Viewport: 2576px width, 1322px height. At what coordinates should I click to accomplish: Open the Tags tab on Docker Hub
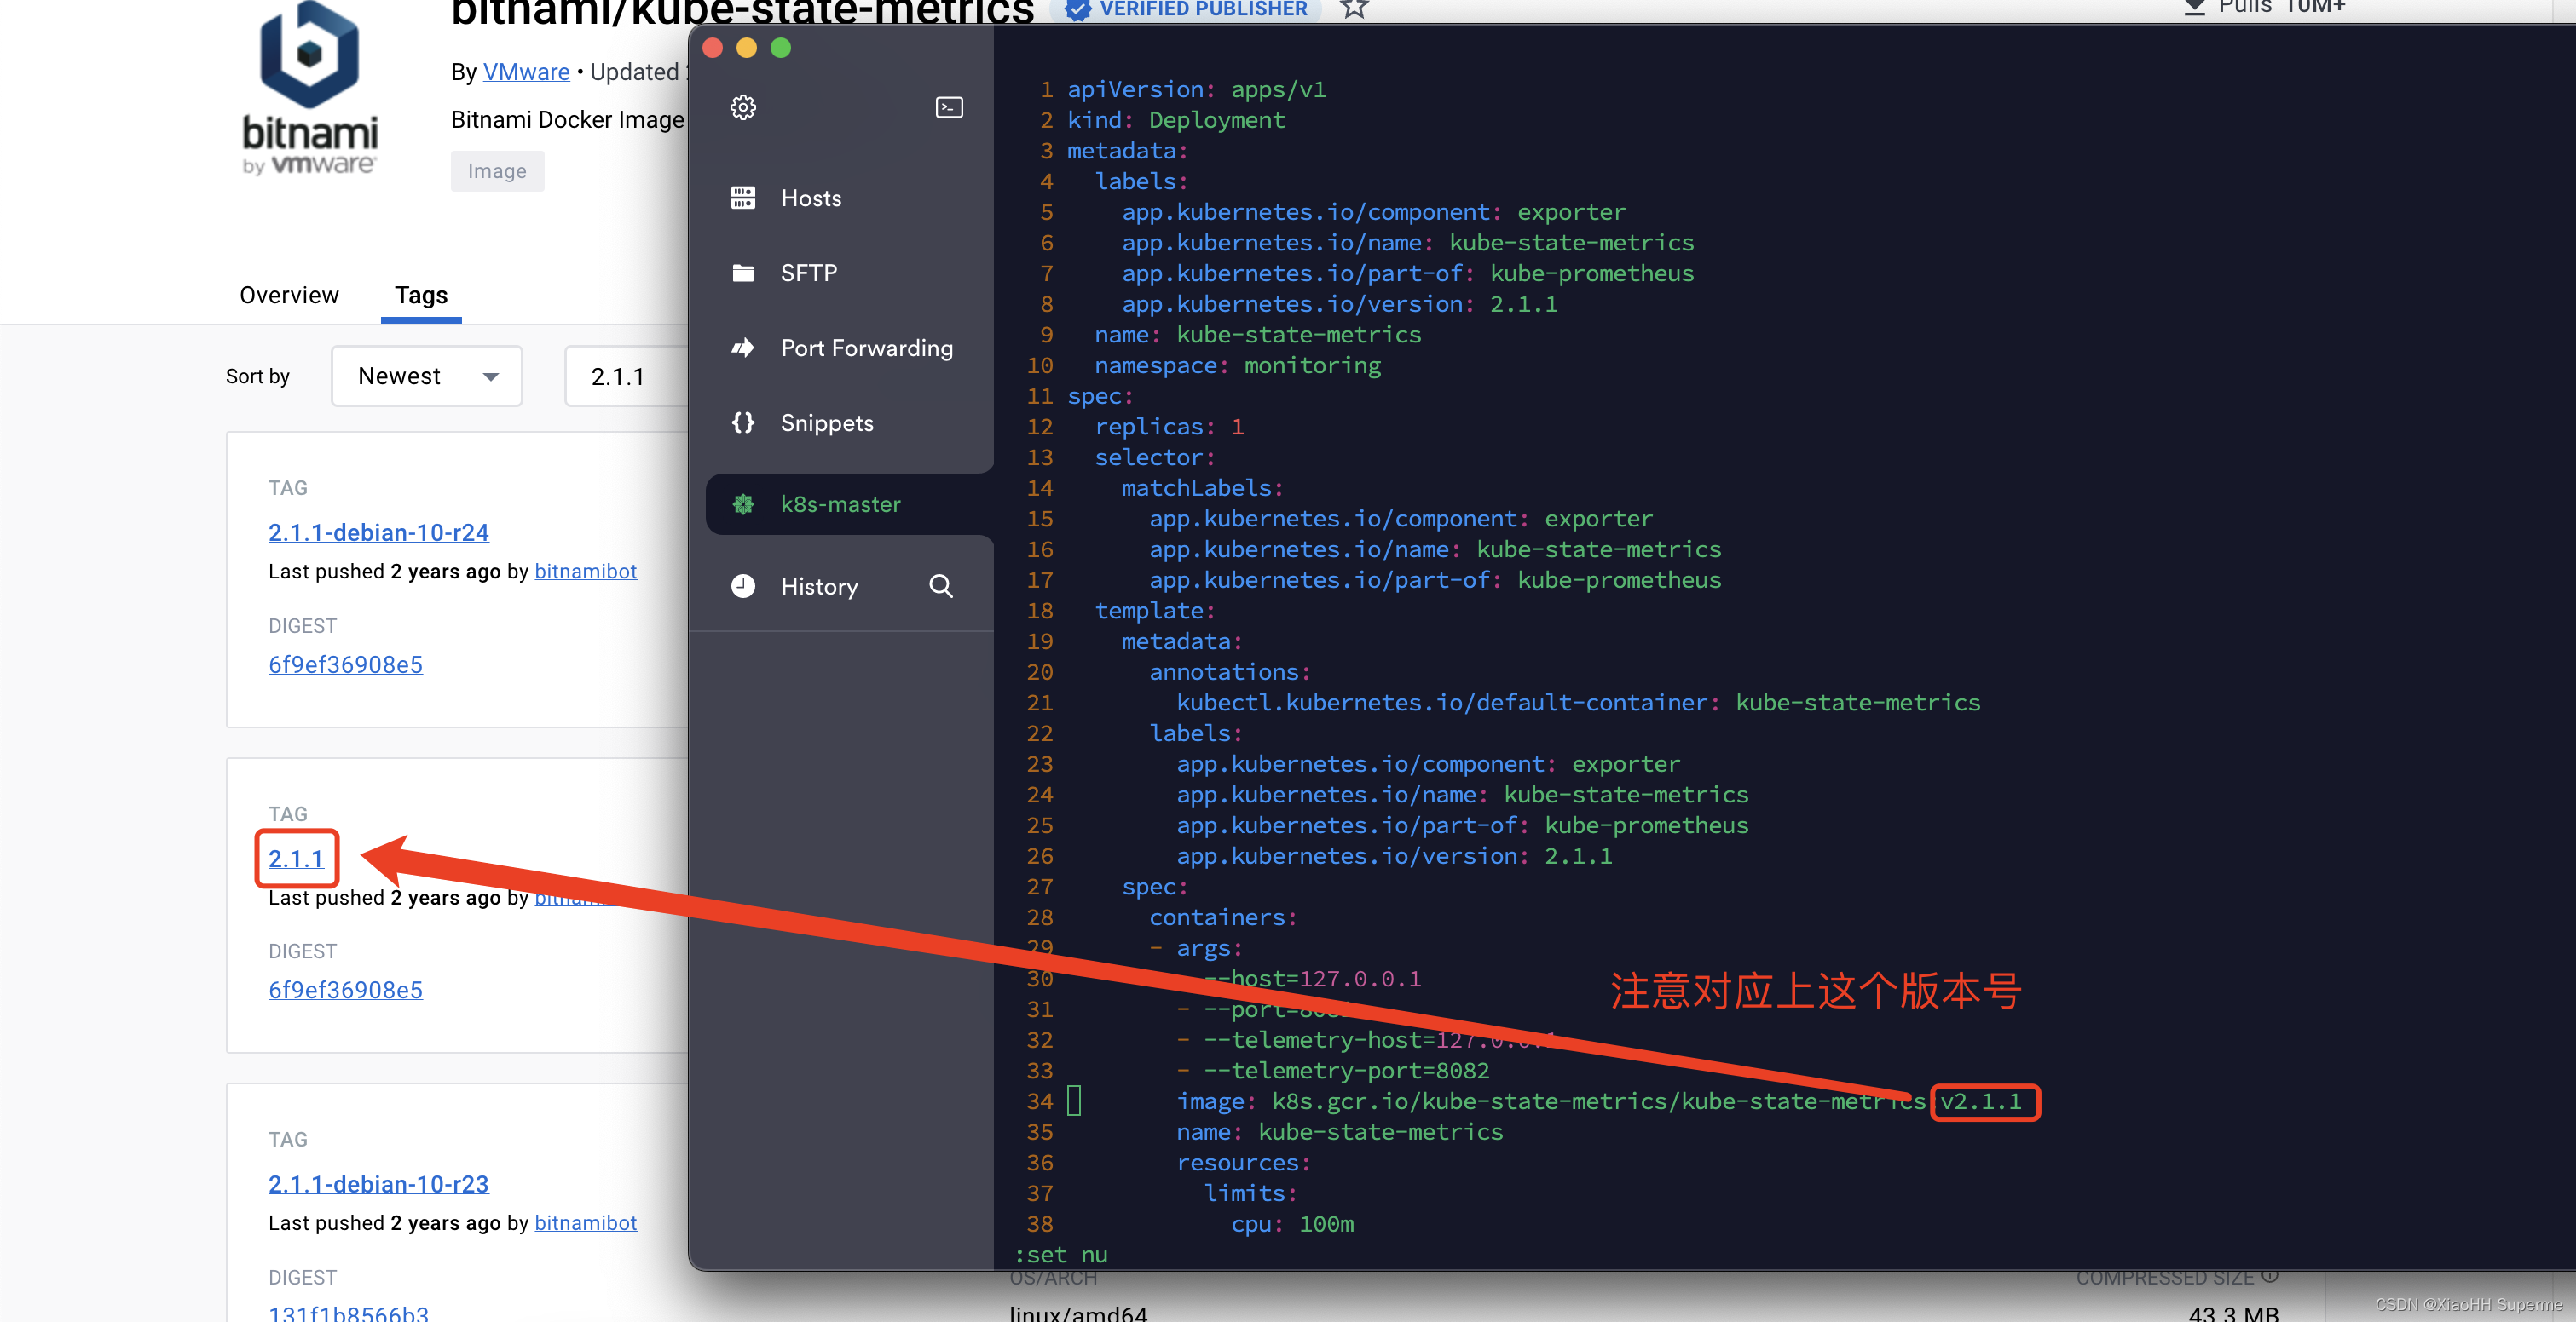click(419, 293)
